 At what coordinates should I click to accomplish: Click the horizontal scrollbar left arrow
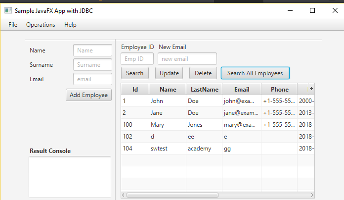point(123,195)
